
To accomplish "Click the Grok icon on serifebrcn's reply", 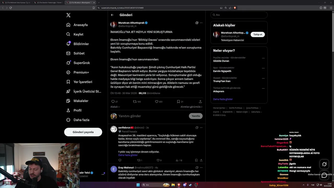I will pyautogui.click(x=197, y=128).
